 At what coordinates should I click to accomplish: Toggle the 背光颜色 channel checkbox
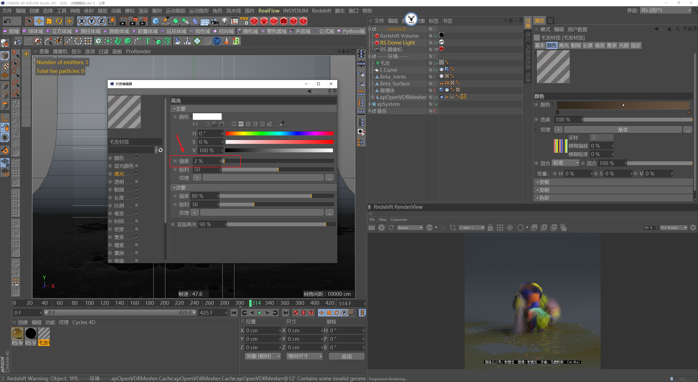click(x=137, y=166)
